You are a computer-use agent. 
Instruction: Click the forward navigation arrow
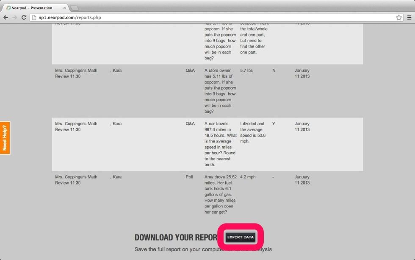point(15,17)
